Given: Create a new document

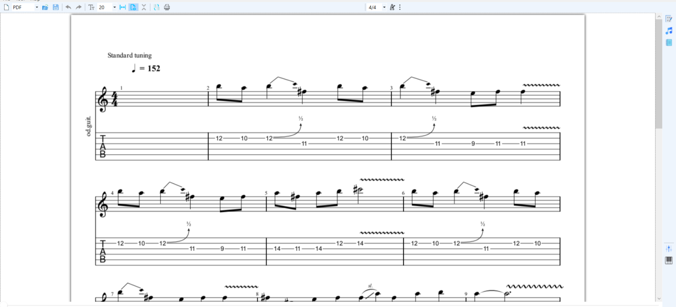Looking at the screenshot, I should tap(7, 7).
